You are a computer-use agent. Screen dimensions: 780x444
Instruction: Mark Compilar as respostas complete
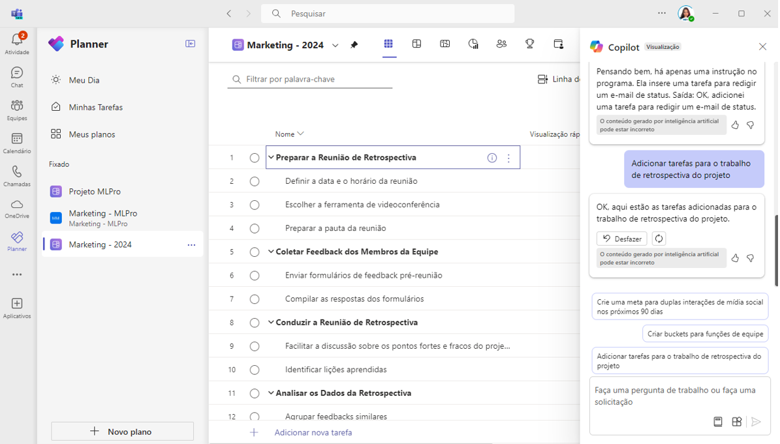[254, 299]
